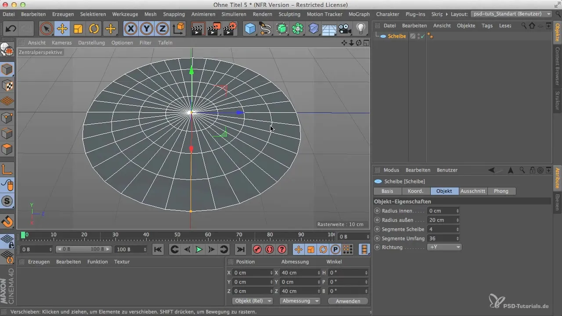The width and height of the screenshot is (562, 316).
Task: Click the green timeline playhead at frame 0
Action: point(23,235)
